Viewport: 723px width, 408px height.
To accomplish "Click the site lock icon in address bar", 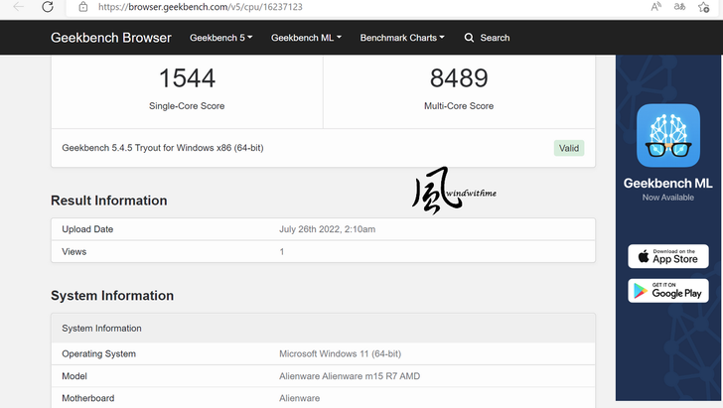I will [83, 7].
